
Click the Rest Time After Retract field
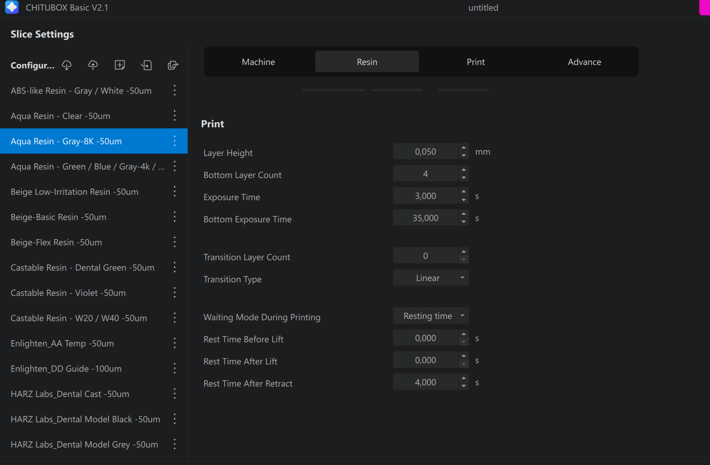[426, 383]
